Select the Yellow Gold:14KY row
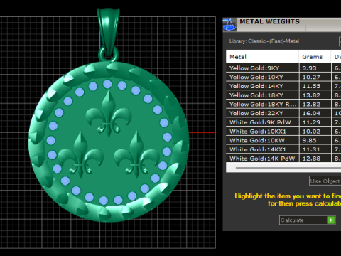This screenshot has height=256, width=341. pos(283,86)
